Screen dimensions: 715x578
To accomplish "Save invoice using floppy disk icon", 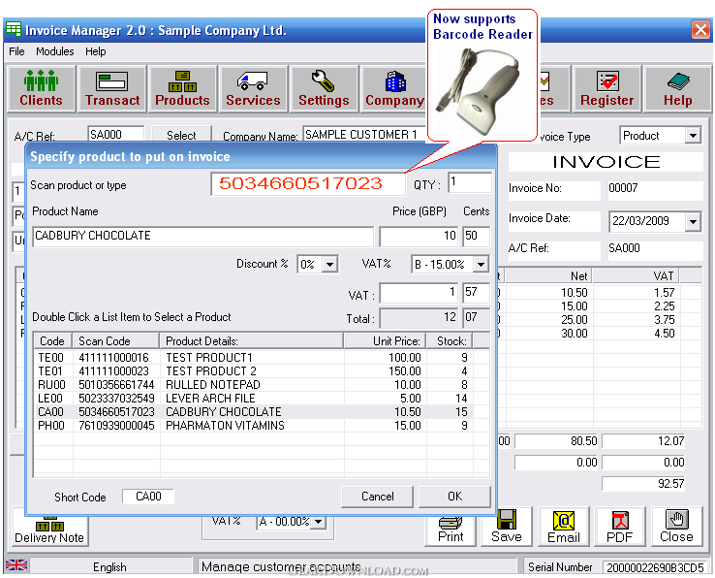I will coord(507,527).
